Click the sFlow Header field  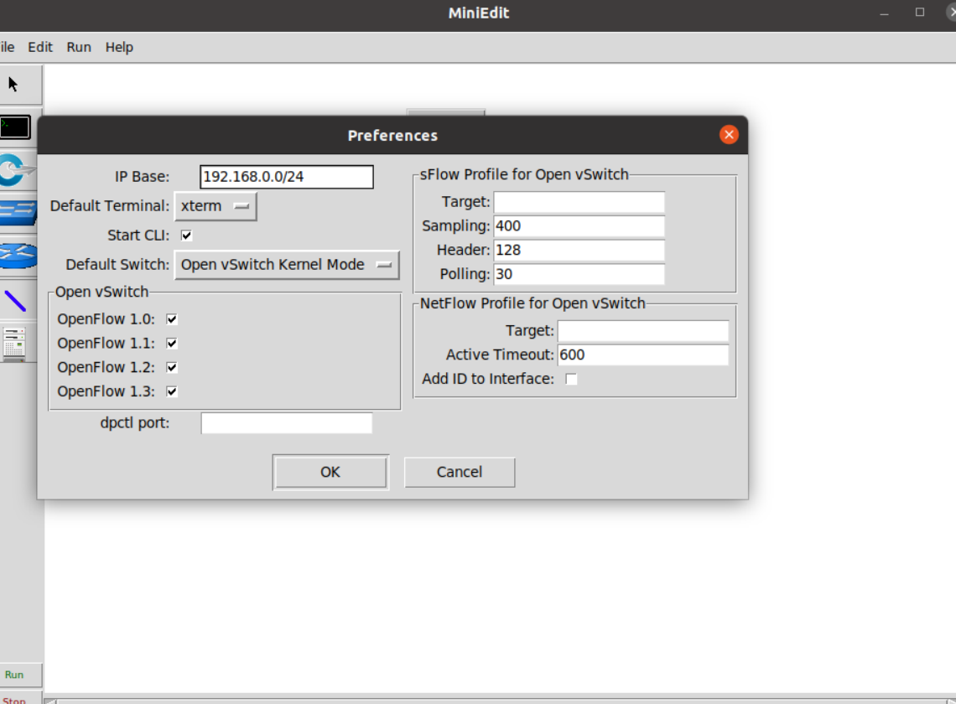pos(579,250)
